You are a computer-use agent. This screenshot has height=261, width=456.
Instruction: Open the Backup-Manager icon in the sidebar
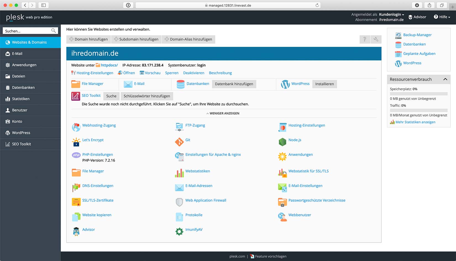click(x=398, y=35)
